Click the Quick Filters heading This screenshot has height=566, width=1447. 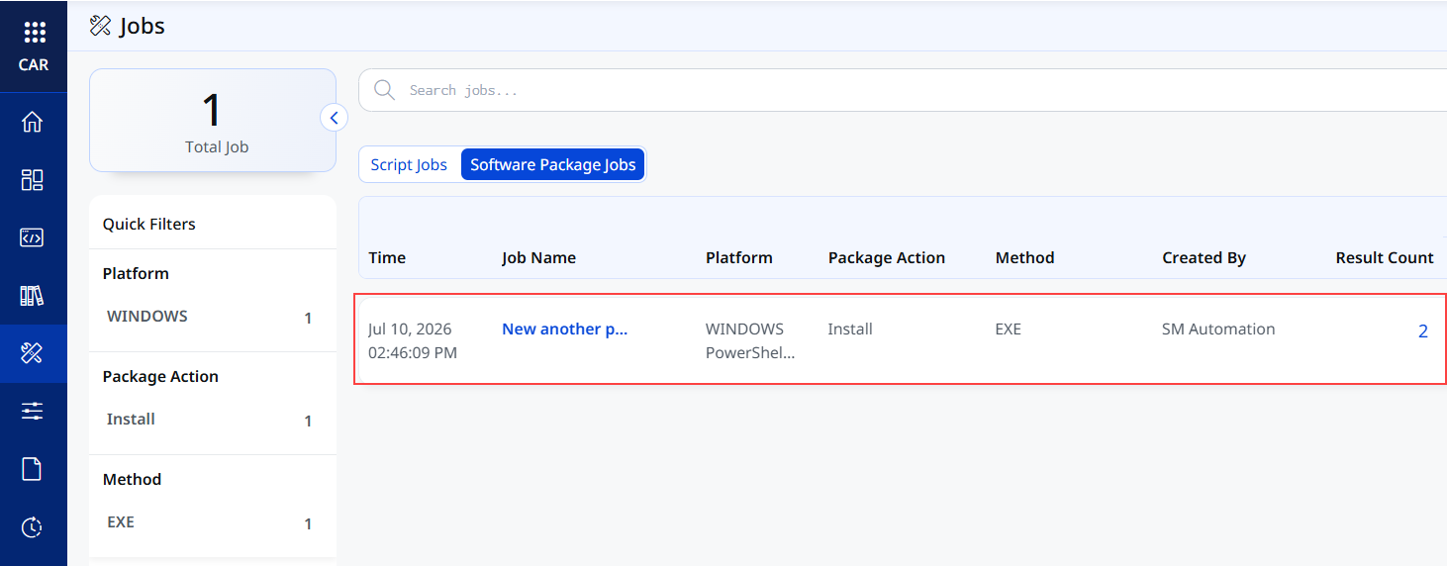(149, 225)
